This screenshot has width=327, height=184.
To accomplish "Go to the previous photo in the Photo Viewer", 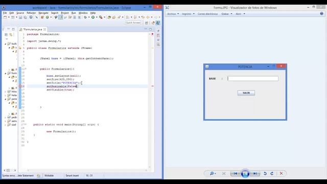I will pyautogui.click(x=236, y=173).
